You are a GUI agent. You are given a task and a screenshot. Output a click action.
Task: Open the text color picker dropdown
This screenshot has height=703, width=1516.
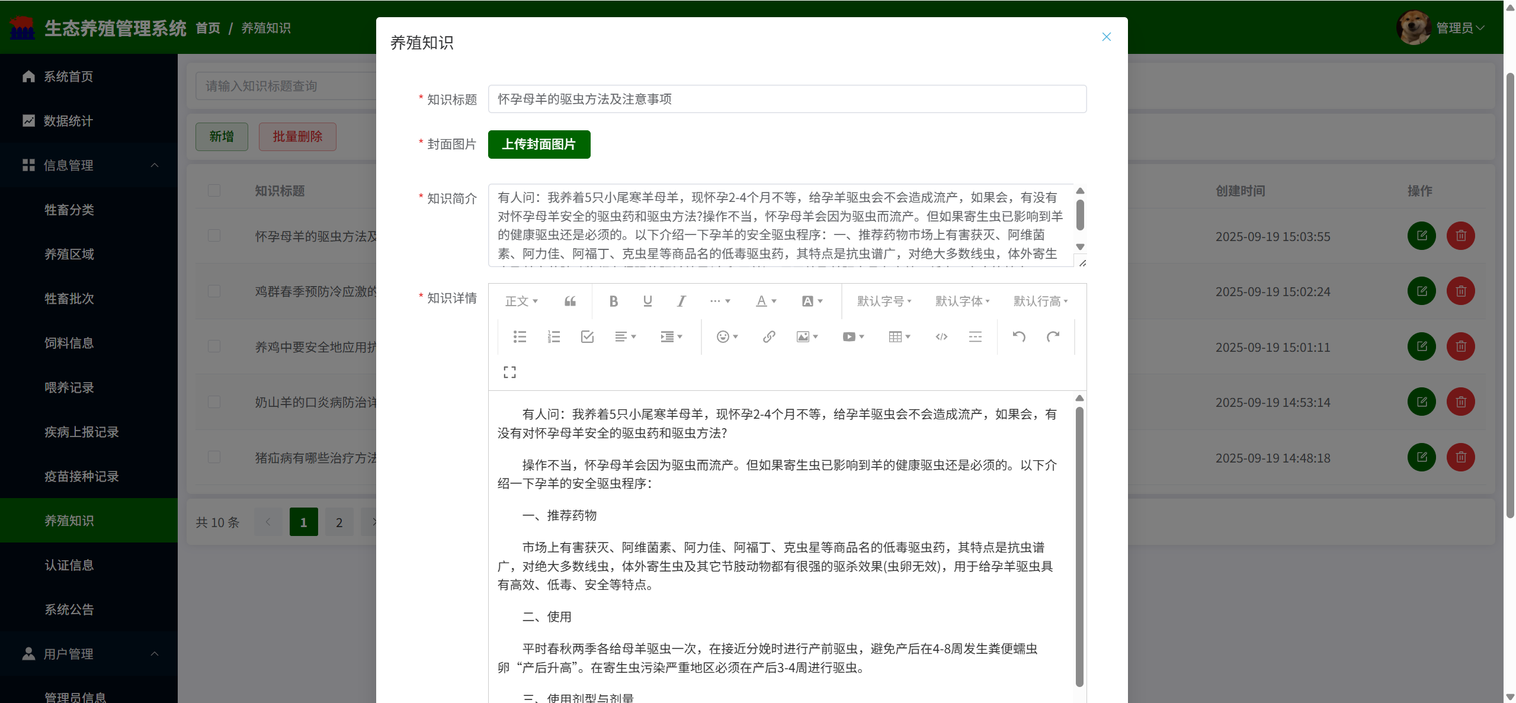pyautogui.click(x=765, y=301)
